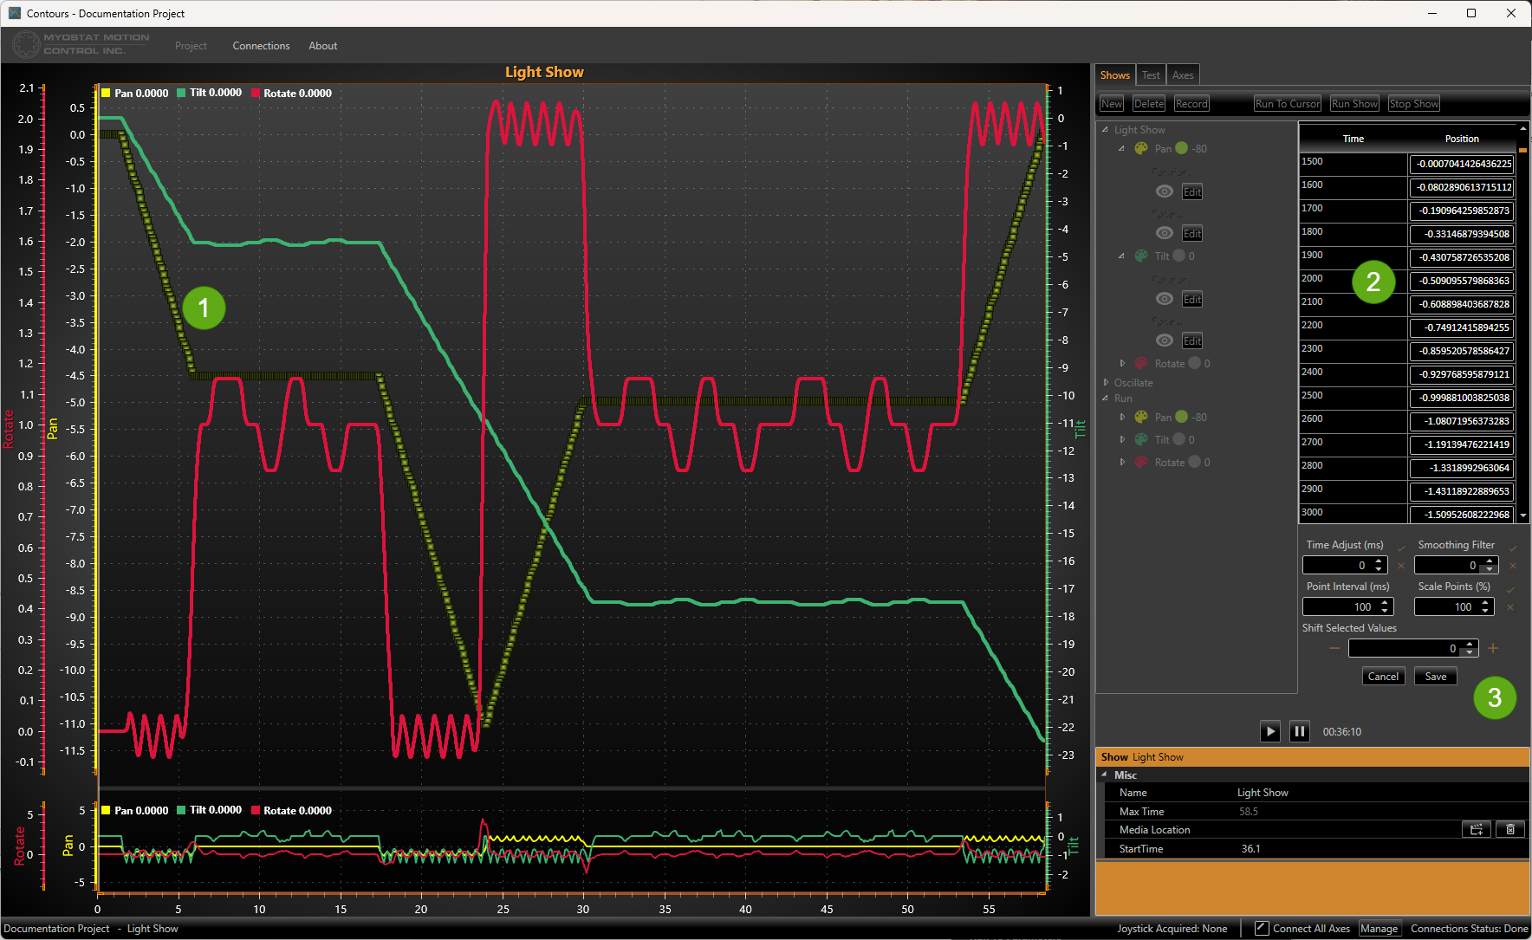Expand the Oscillate tree node
The height and width of the screenshot is (940, 1532).
pyautogui.click(x=1106, y=382)
